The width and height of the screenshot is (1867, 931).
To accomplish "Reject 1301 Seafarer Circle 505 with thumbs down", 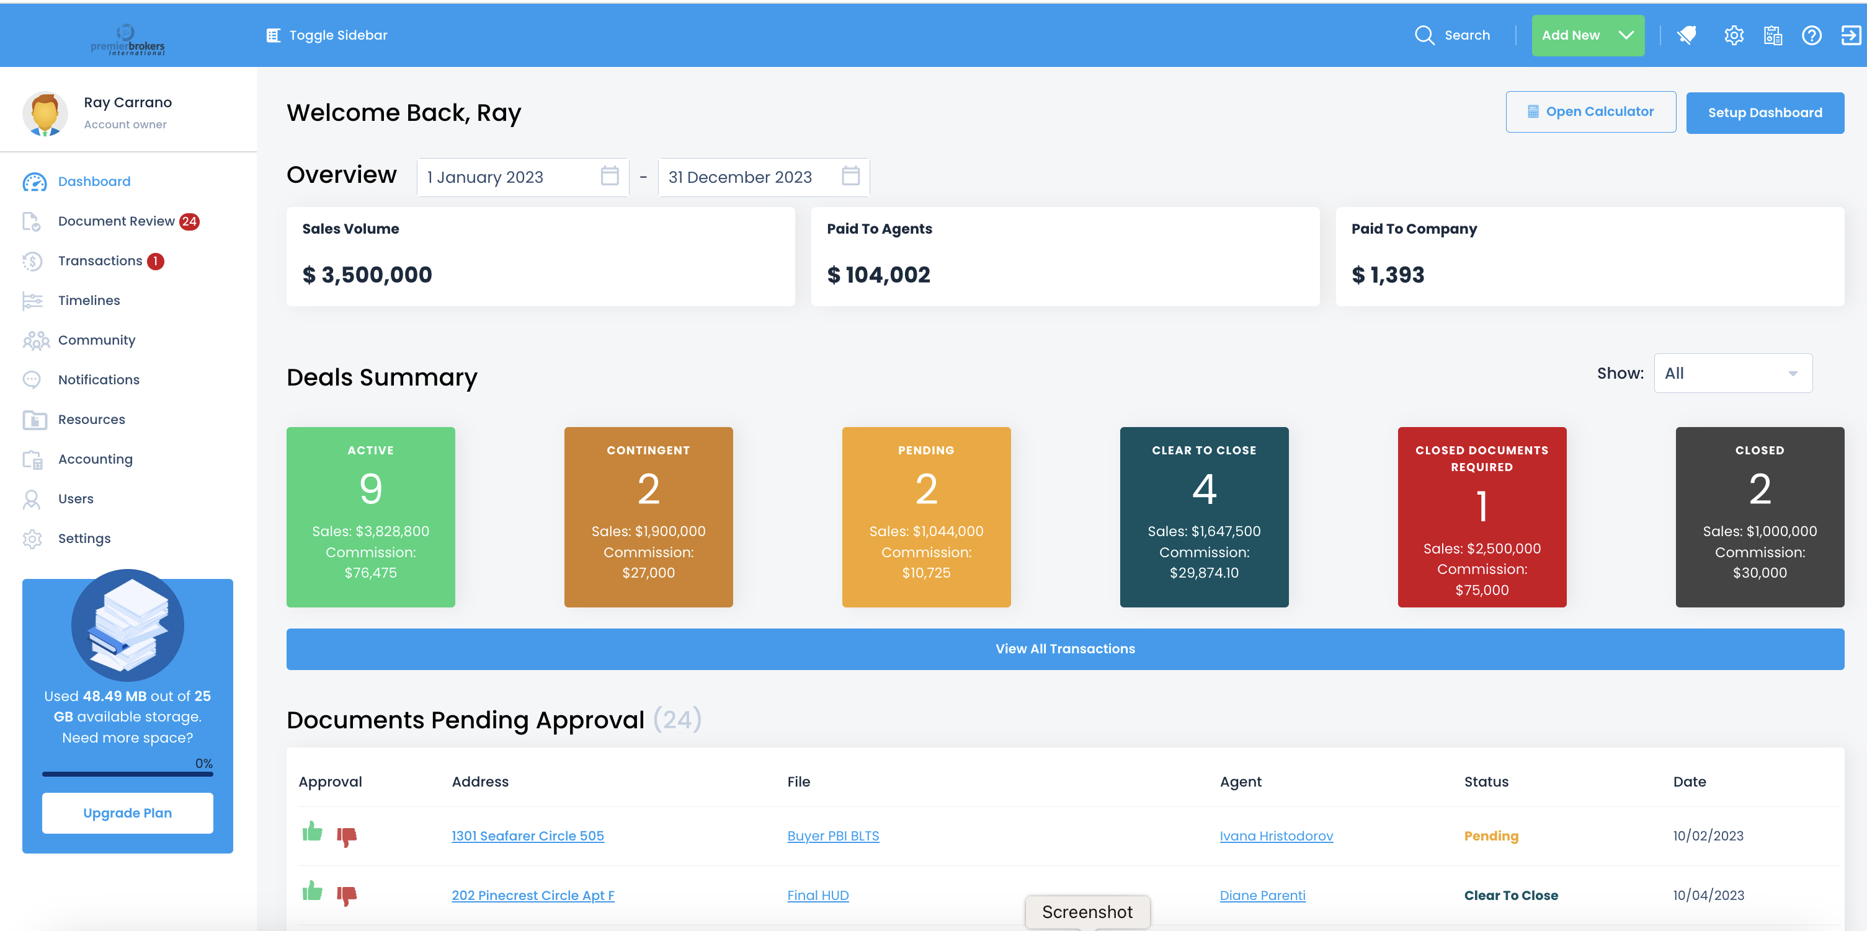I will pyautogui.click(x=347, y=837).
